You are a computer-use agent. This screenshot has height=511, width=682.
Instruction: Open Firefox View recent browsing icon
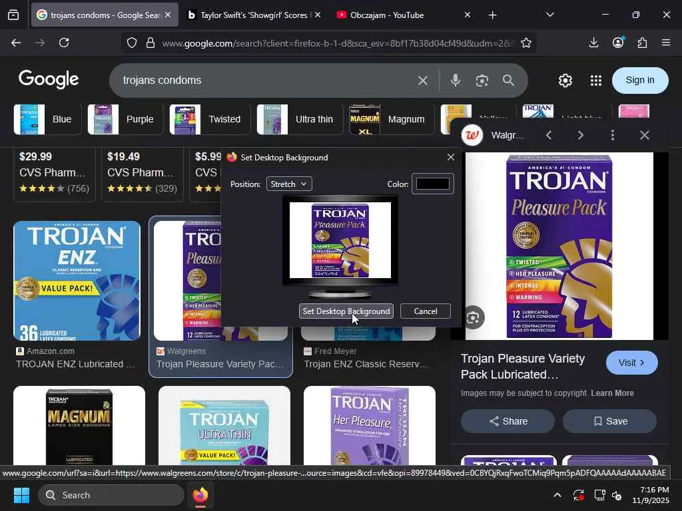[x=13, y=15]
